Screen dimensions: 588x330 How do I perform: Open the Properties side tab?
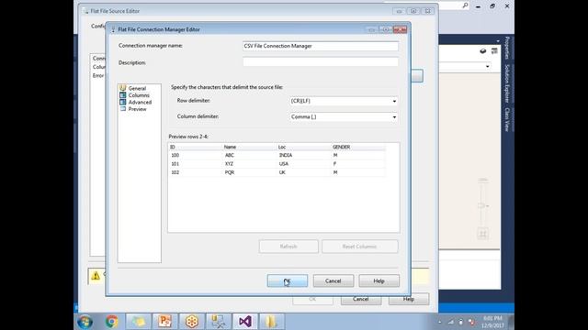[x=507, y=48]
